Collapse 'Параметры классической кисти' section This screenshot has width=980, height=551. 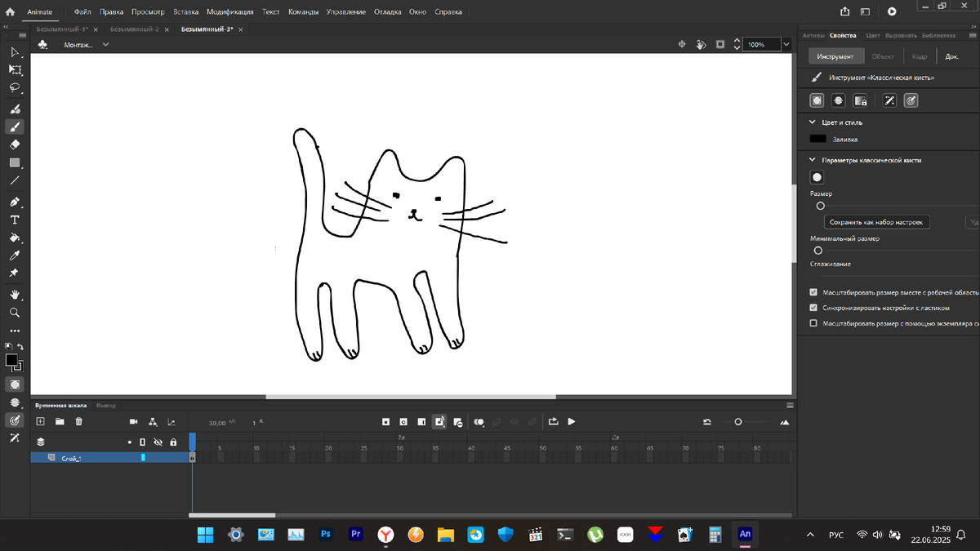tap(813, 161)
